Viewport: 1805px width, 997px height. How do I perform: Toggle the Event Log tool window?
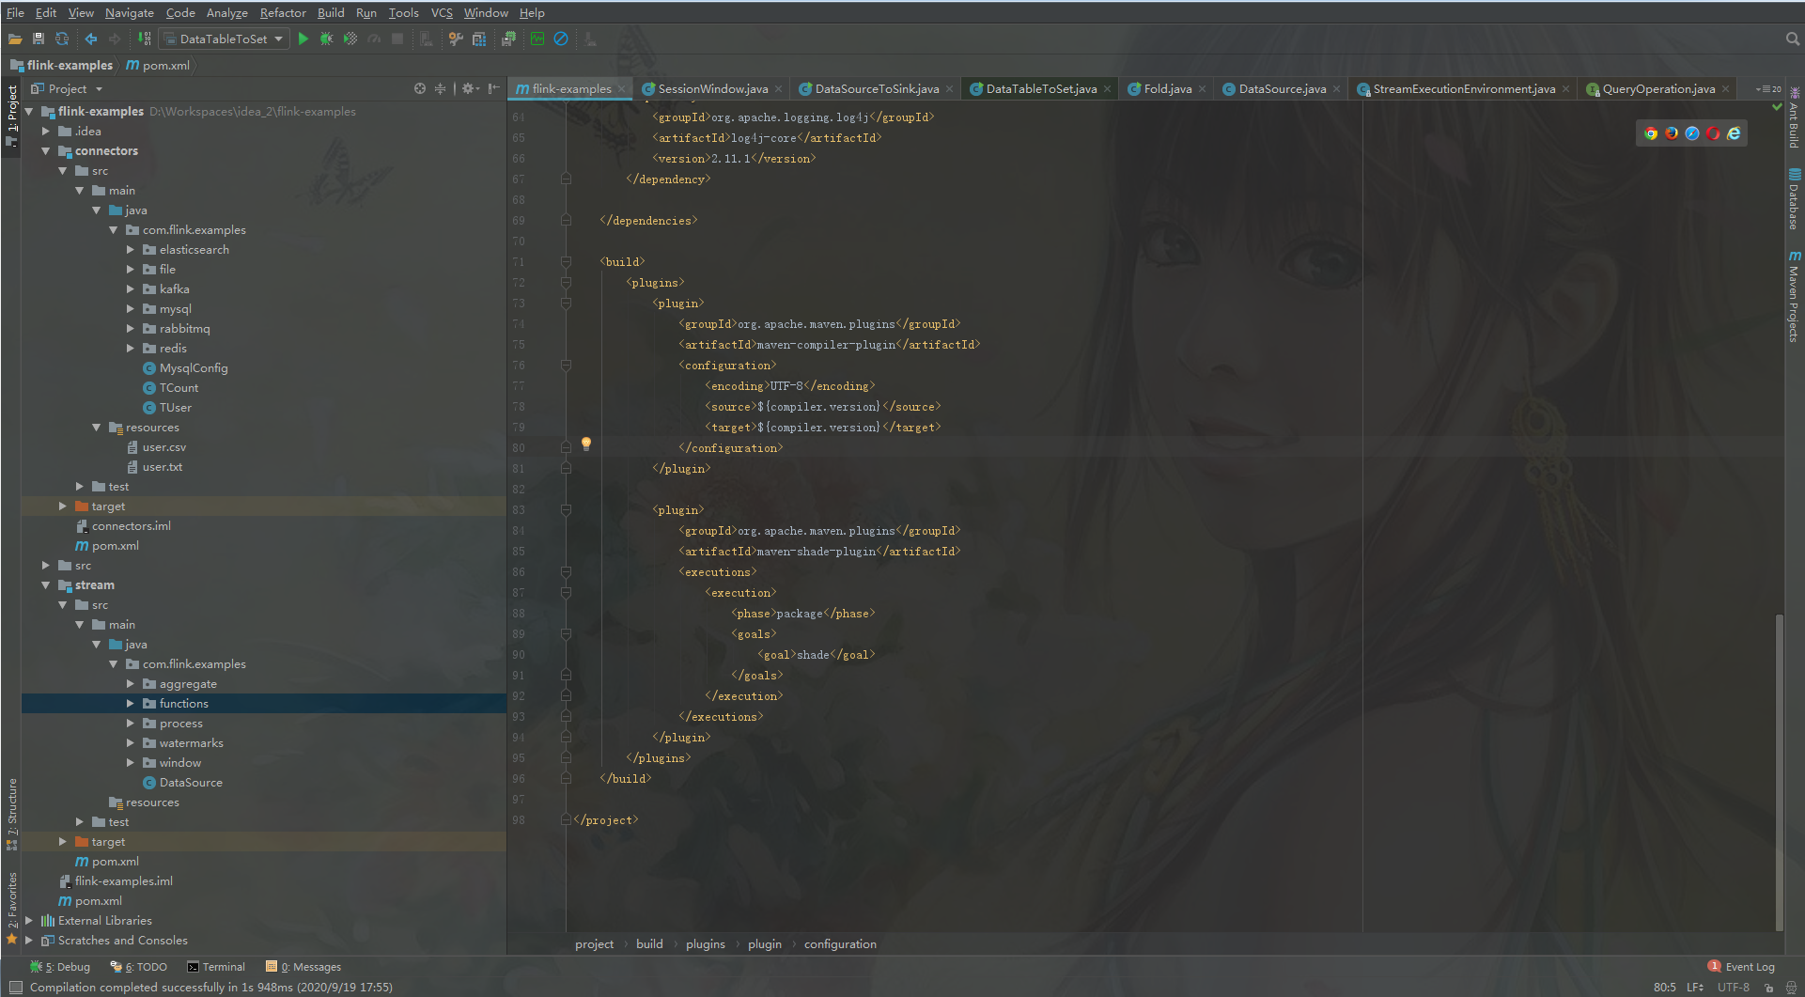[x=1741, y=967]
